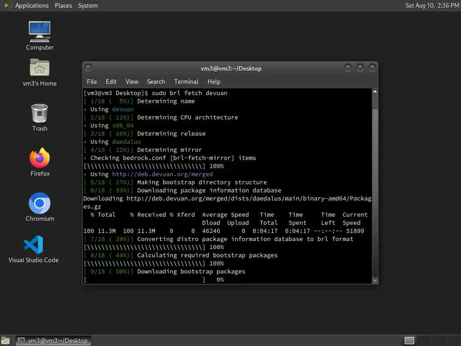Open the Applications menu
461x346 pixels.
(32, 5)
